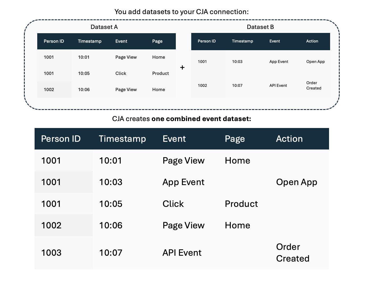Select the 'Page' header in Dataset A
This screenshot has height=282, width=366.
tap(157, 41)
